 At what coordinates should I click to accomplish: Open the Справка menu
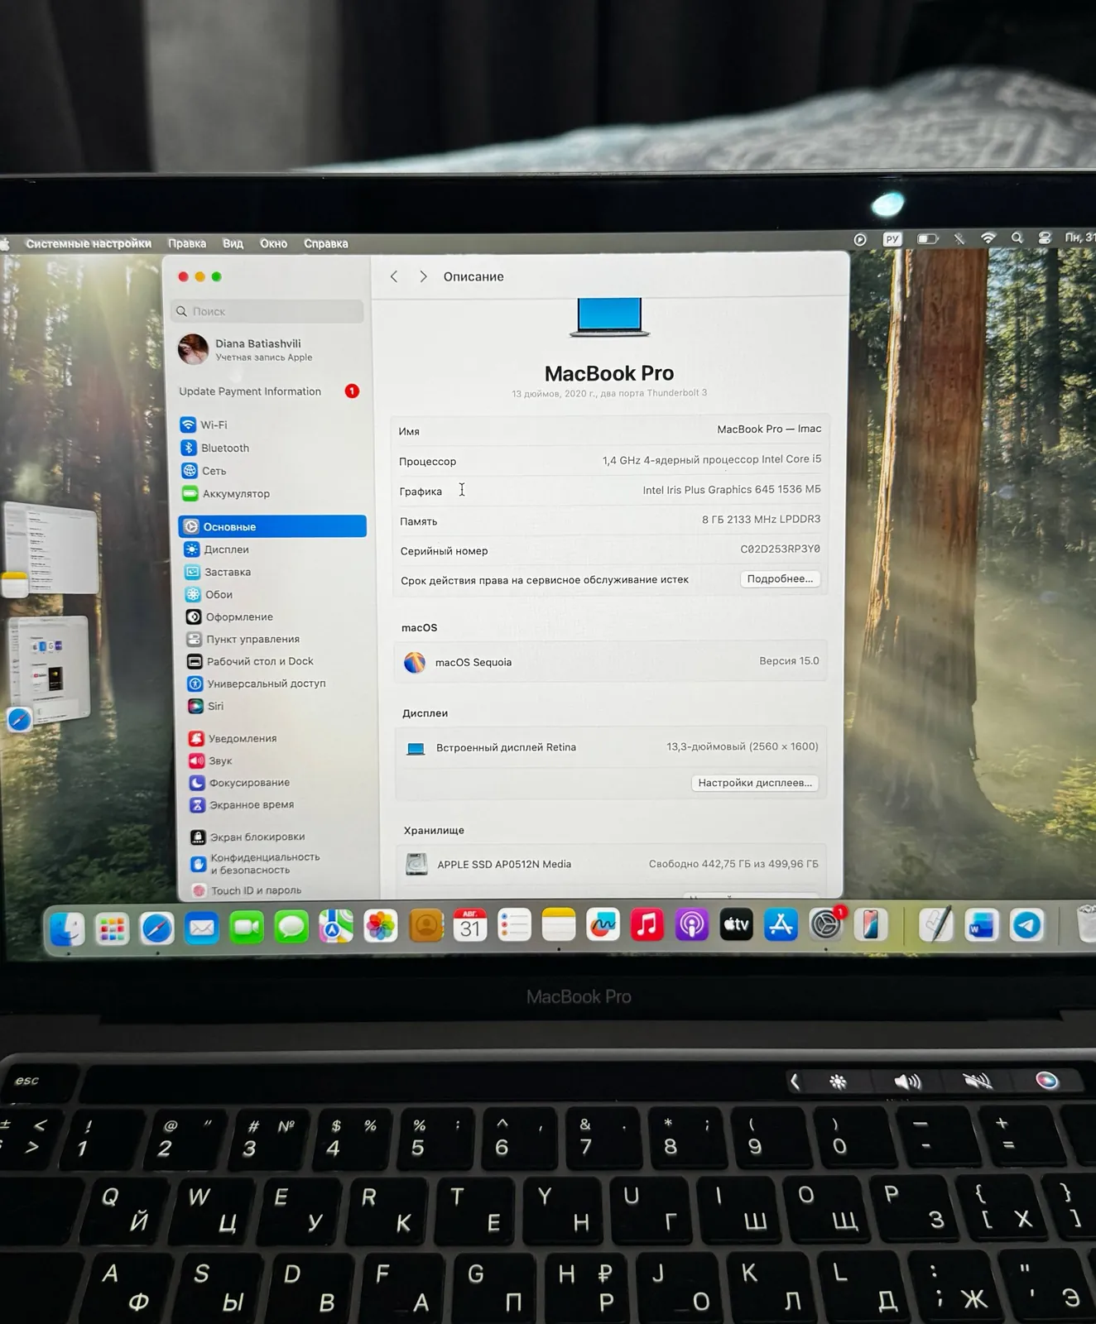pyautogui.click(x=325, y=243)
